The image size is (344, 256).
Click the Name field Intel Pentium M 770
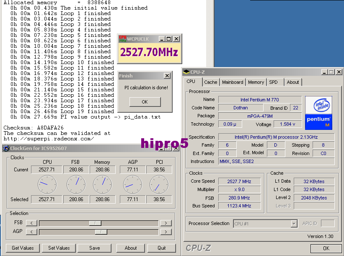(260, 100)
